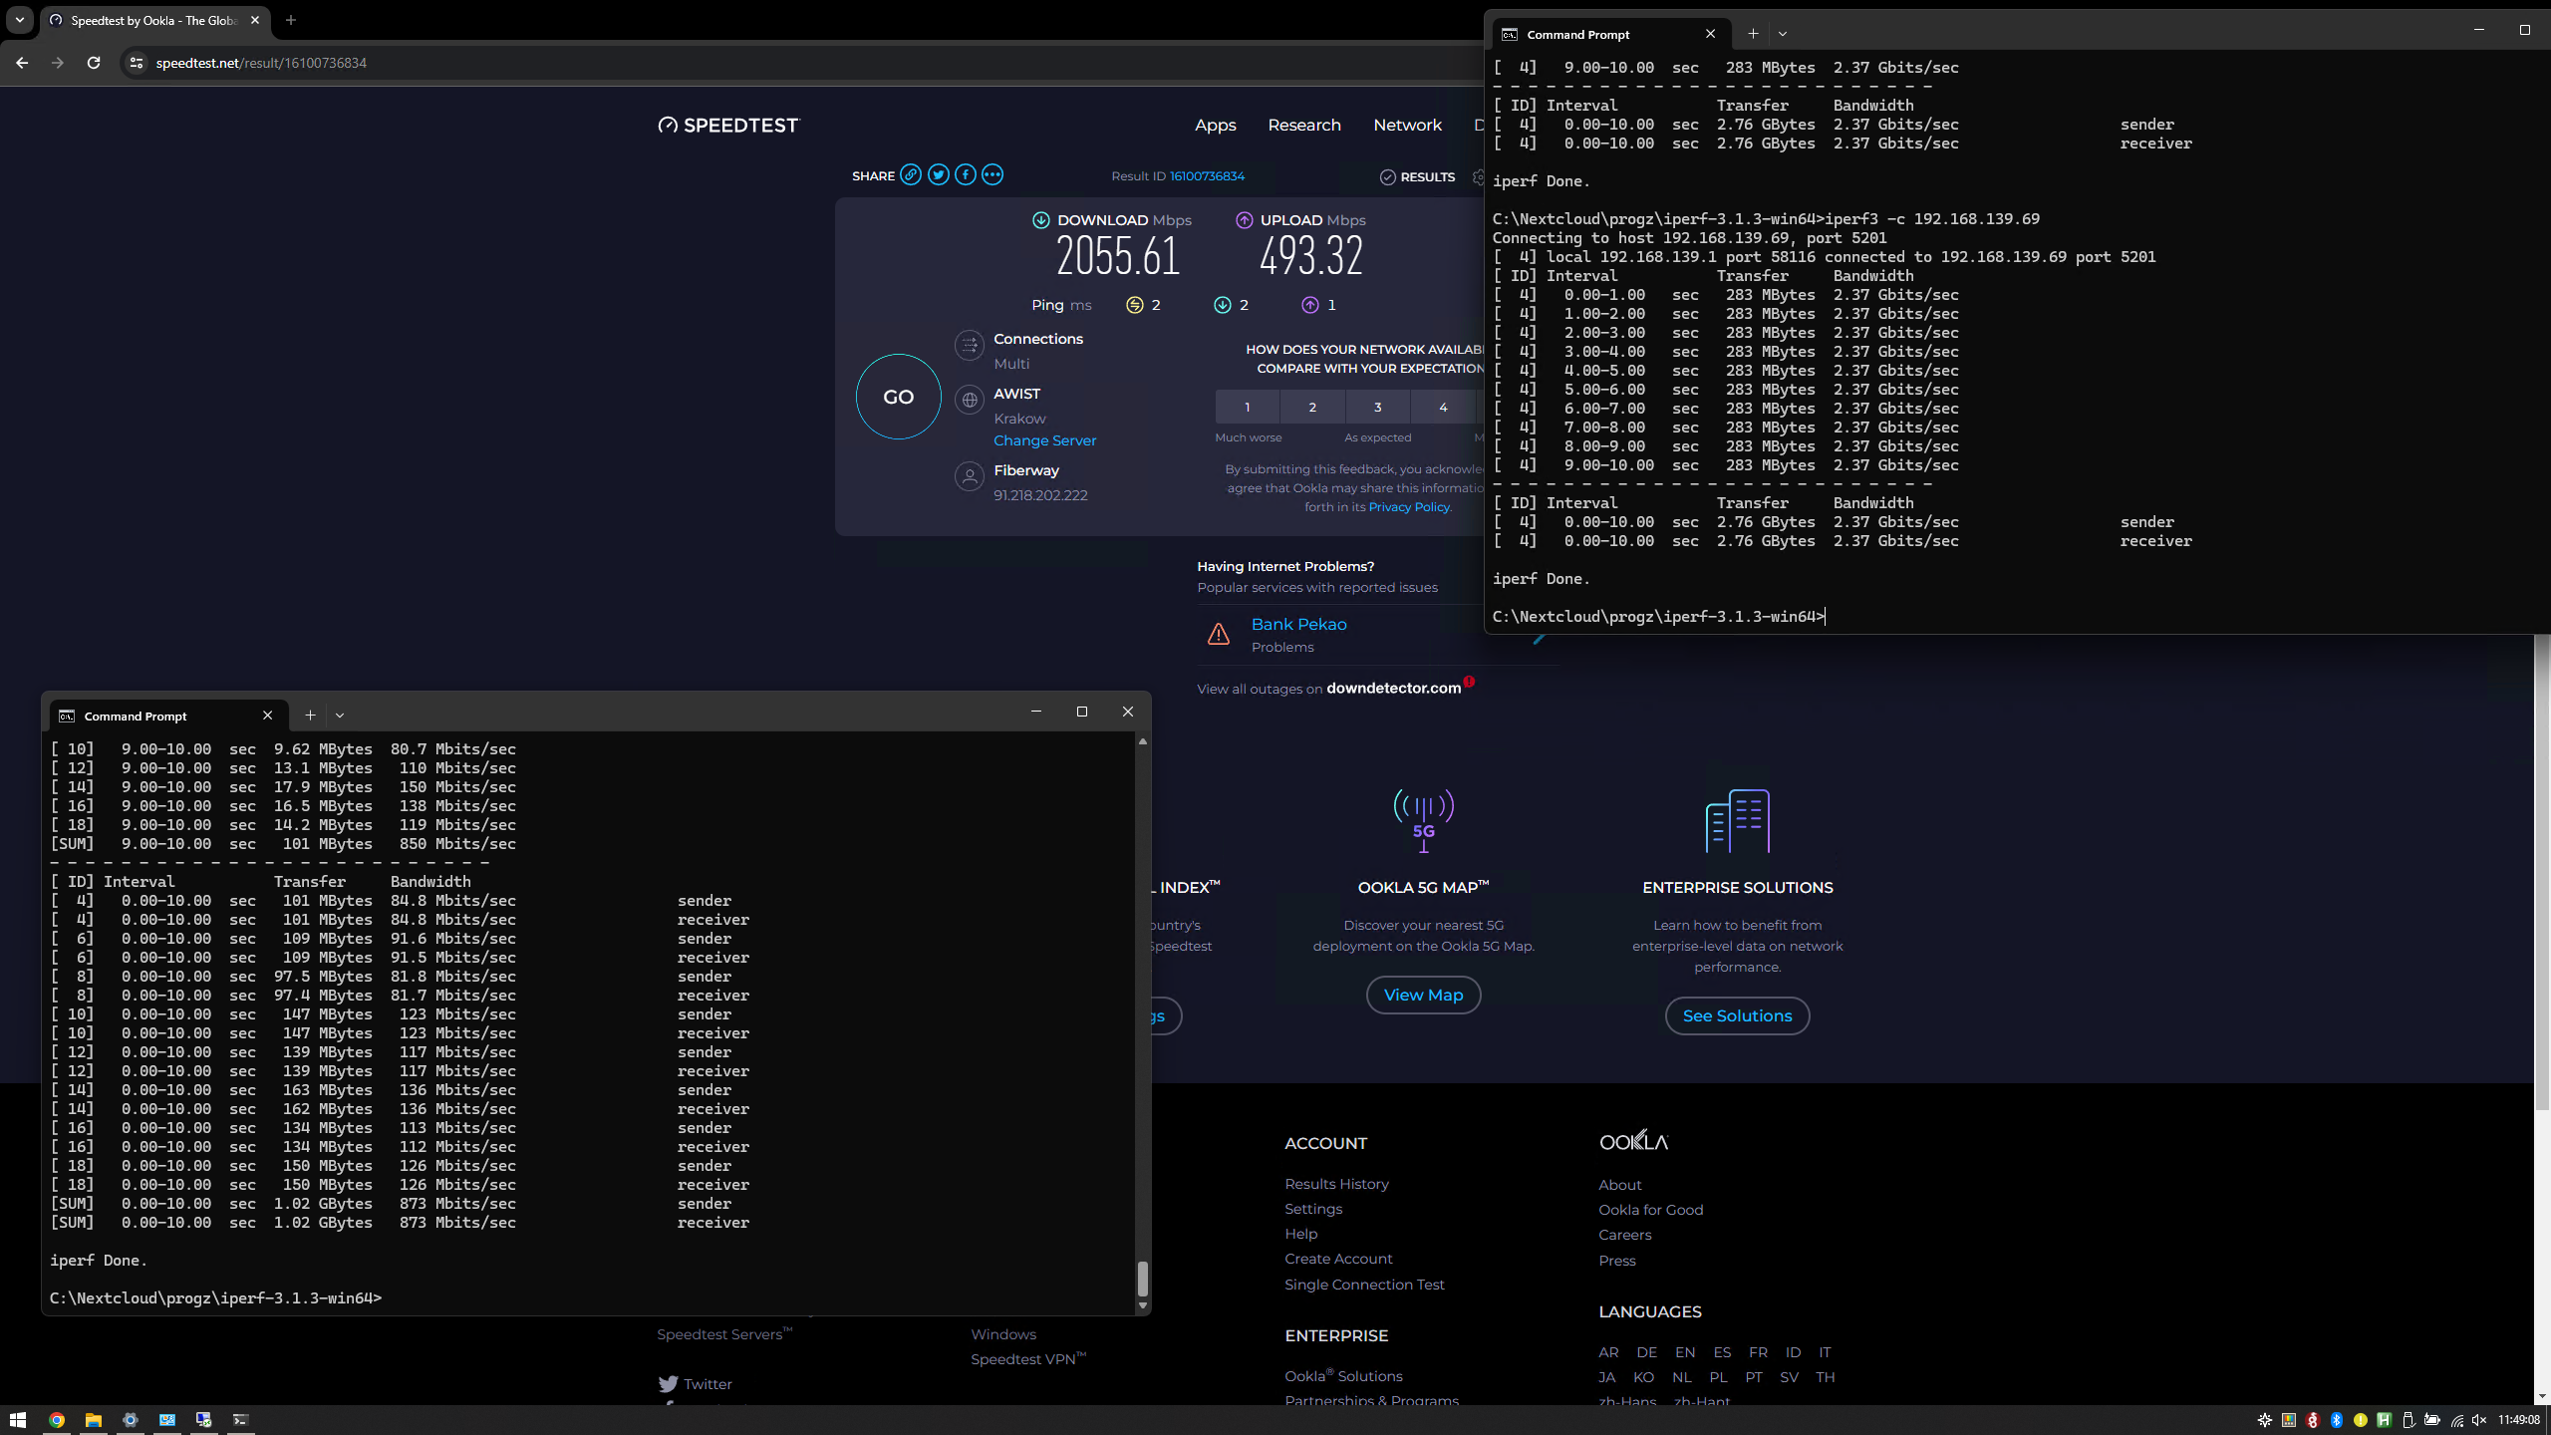This screenshot has height=1435, width=2551.
Task: Open File Explorer from taskbar
Action: (x=94, y=1420)
